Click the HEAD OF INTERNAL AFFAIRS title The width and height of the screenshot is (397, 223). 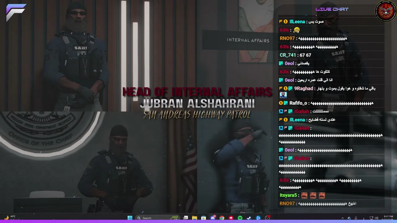click(x=197, y=92)
